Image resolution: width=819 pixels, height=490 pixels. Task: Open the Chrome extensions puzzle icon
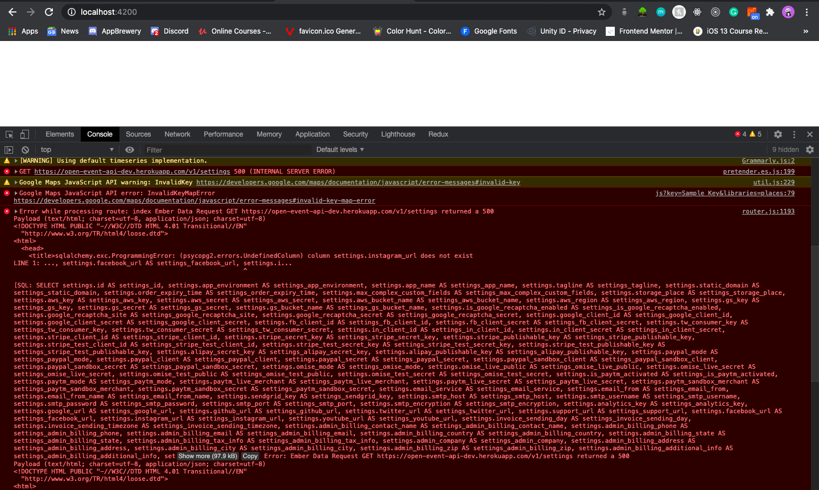[x=770, y=12]
